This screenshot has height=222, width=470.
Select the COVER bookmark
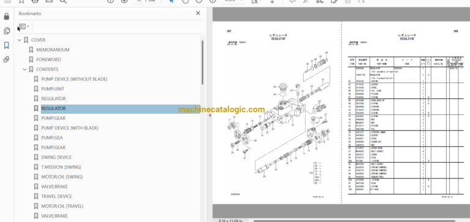point(38,40)
